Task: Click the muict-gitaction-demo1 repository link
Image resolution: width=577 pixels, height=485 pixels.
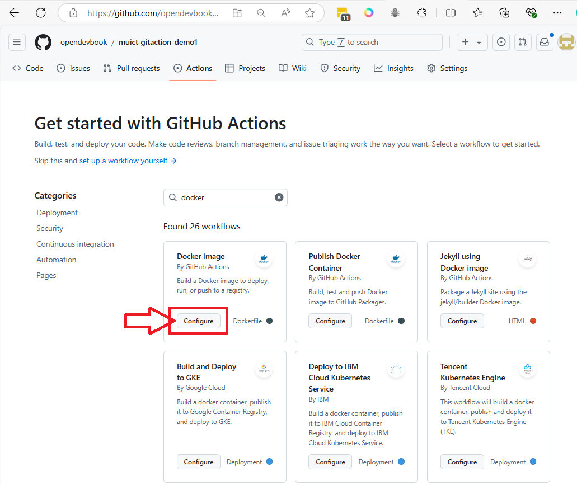Action: (x=158, y=43)
